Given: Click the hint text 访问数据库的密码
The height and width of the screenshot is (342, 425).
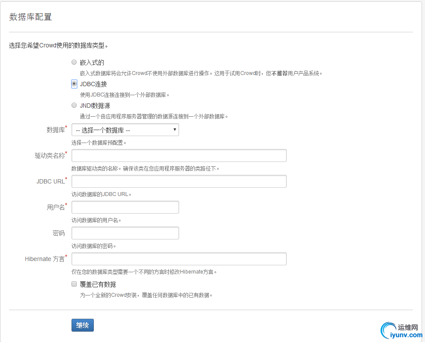Looking at the screenshot, I should [x=93, y=246].
